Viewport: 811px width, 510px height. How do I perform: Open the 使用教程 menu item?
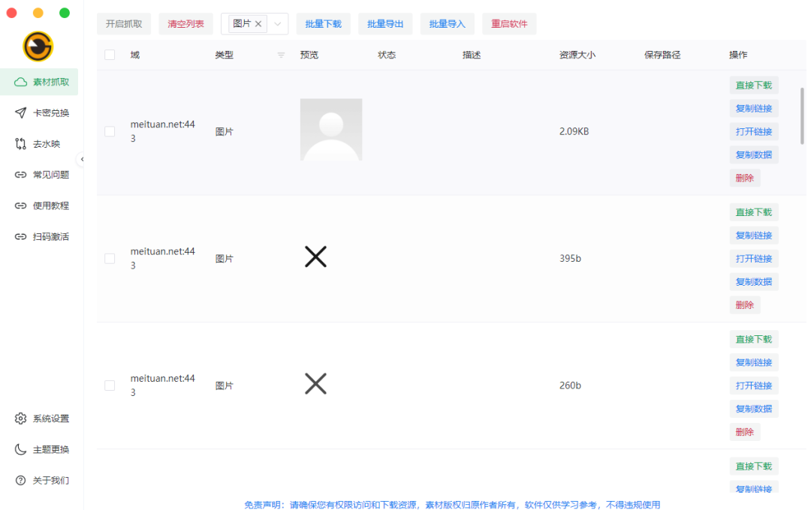point(50,205)
